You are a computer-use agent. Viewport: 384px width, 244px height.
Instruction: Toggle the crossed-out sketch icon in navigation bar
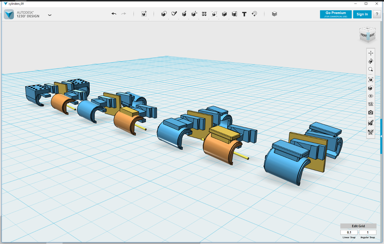click(371, 132)
